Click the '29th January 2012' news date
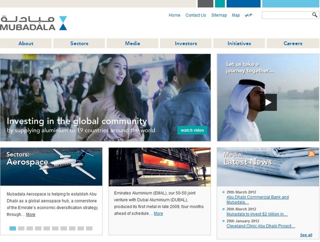 243,221
